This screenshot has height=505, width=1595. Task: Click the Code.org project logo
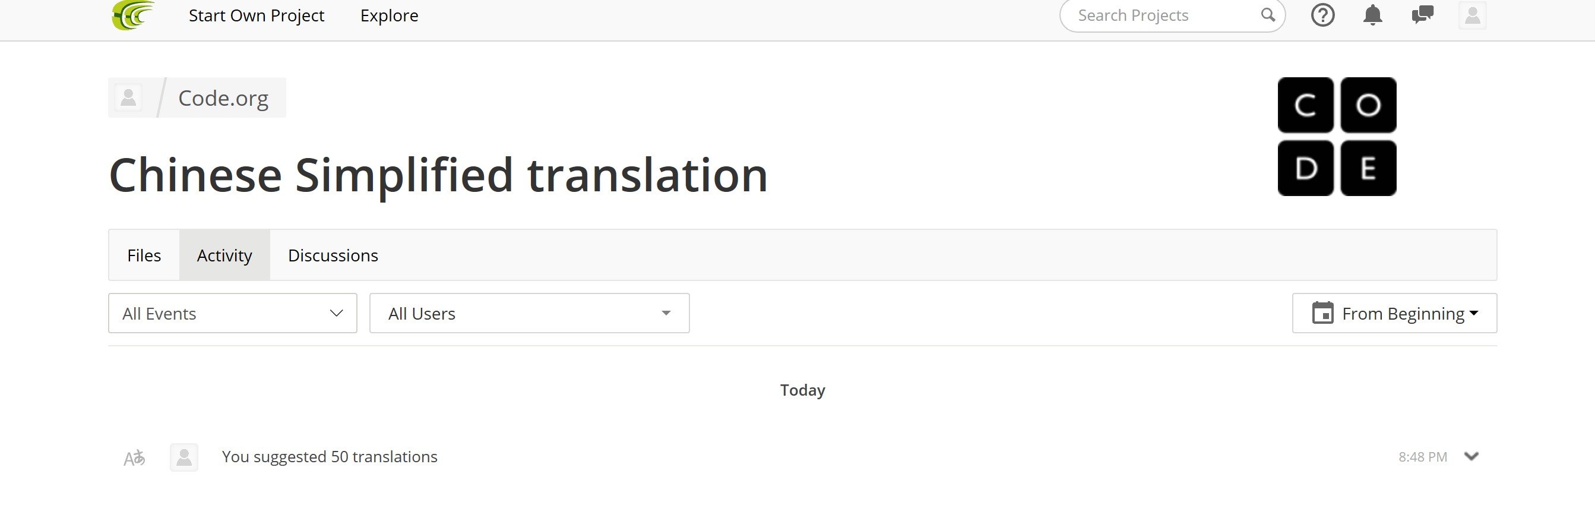pyautogui.click(x=1336, y=136)
